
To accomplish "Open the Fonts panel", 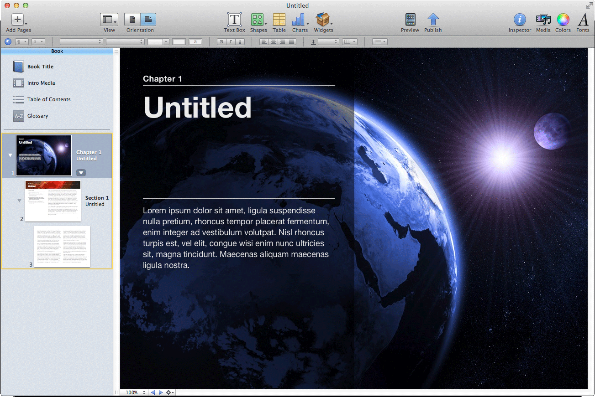I will pos(583,20).
